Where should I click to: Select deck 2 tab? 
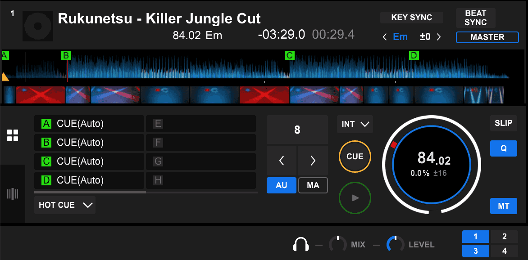pyautogui.click(x=504, y=237)
